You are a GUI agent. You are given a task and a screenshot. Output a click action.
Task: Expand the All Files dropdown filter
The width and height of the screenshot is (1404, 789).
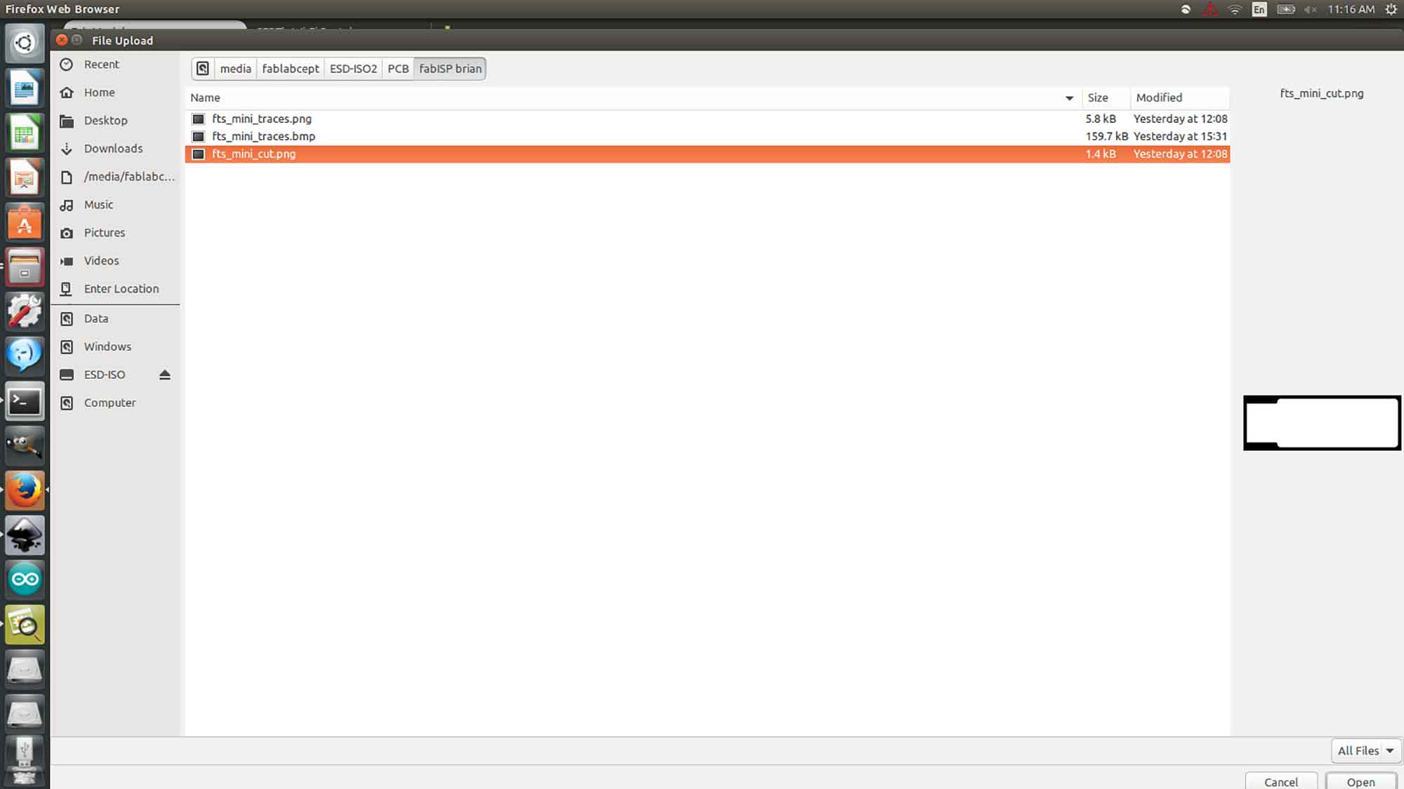[1363, 750]
